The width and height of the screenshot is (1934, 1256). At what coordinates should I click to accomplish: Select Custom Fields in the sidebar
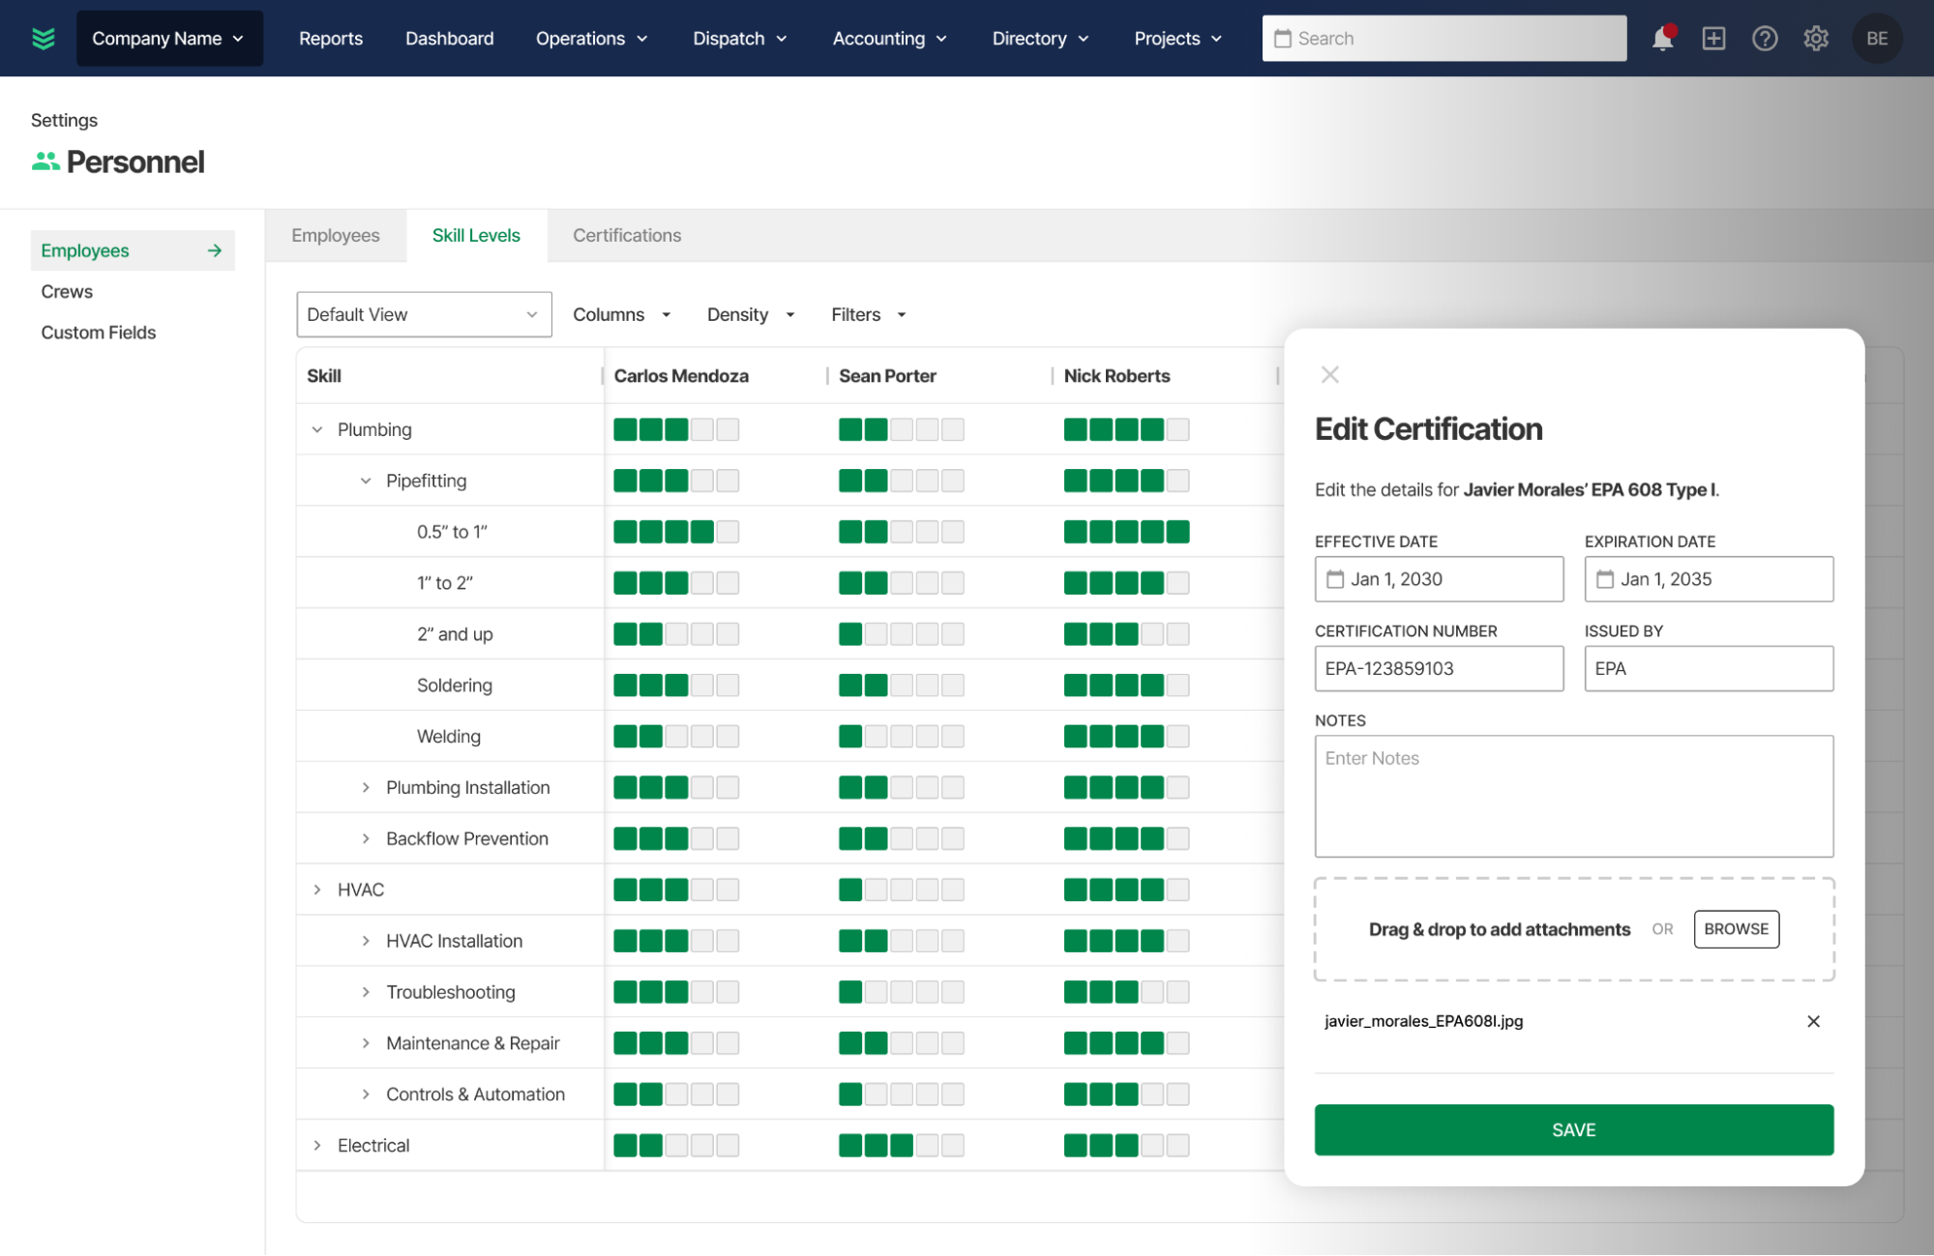click(x=99, y=333)
